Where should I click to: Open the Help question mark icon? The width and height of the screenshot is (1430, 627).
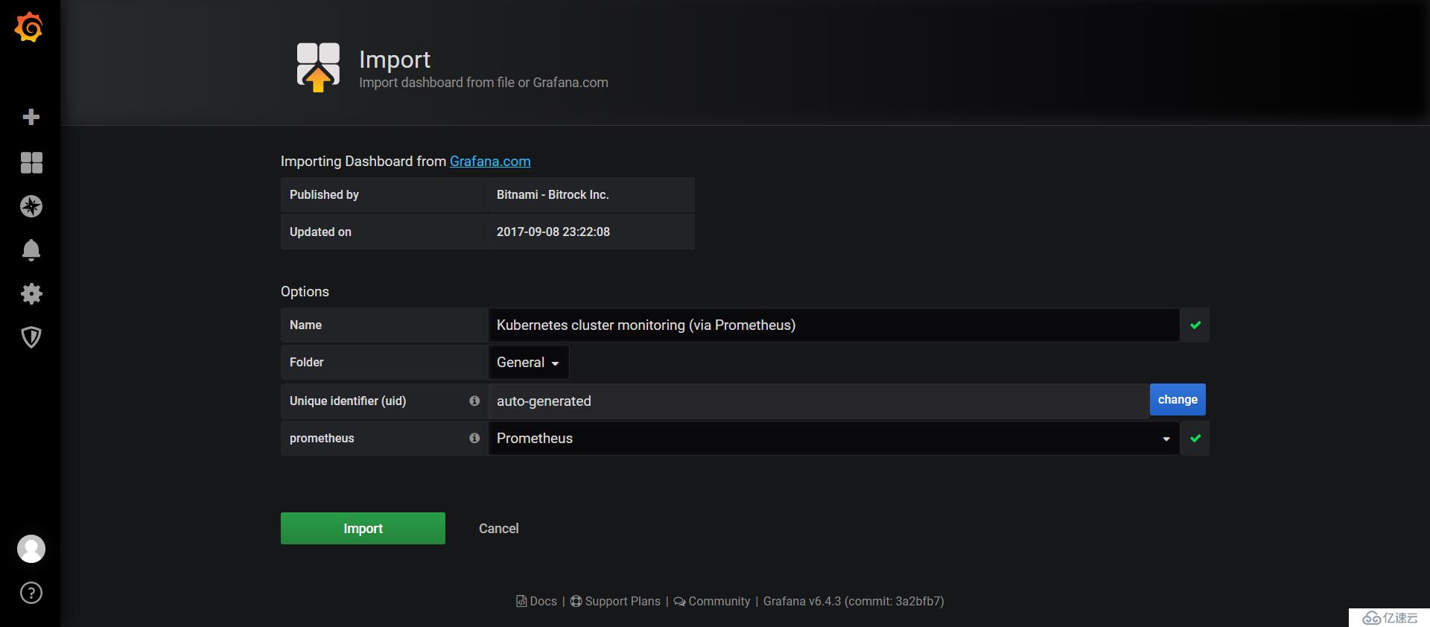pos(31,593)
